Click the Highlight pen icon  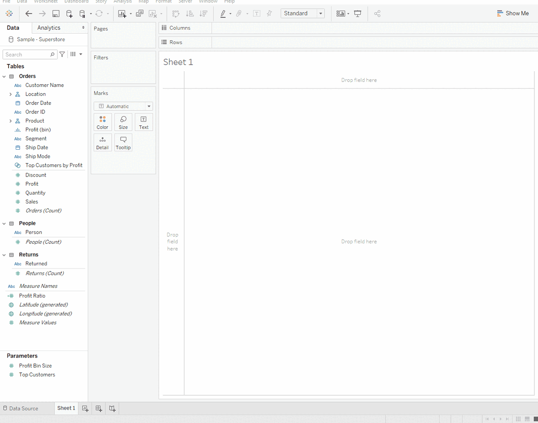tap(223, 13)
